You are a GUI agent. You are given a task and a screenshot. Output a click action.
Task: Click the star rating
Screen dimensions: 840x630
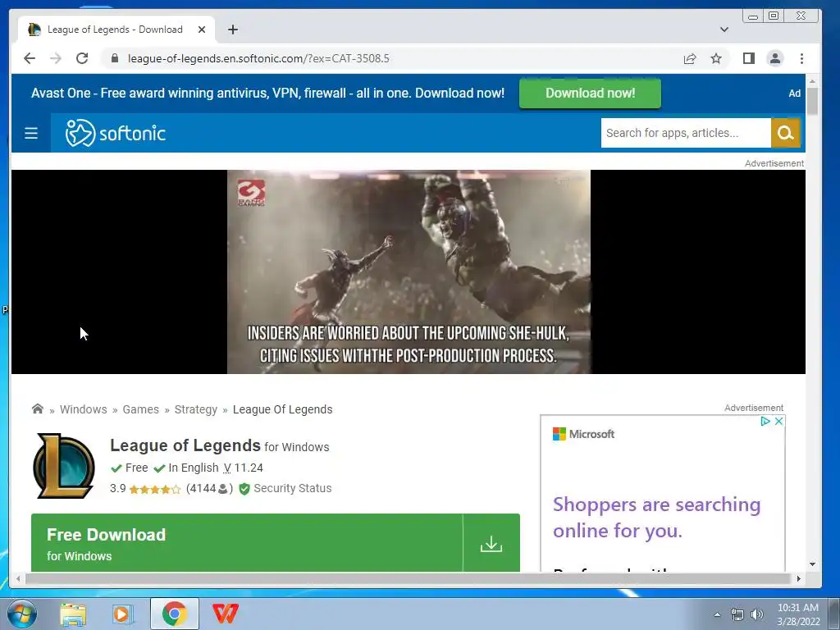[155, 489]
